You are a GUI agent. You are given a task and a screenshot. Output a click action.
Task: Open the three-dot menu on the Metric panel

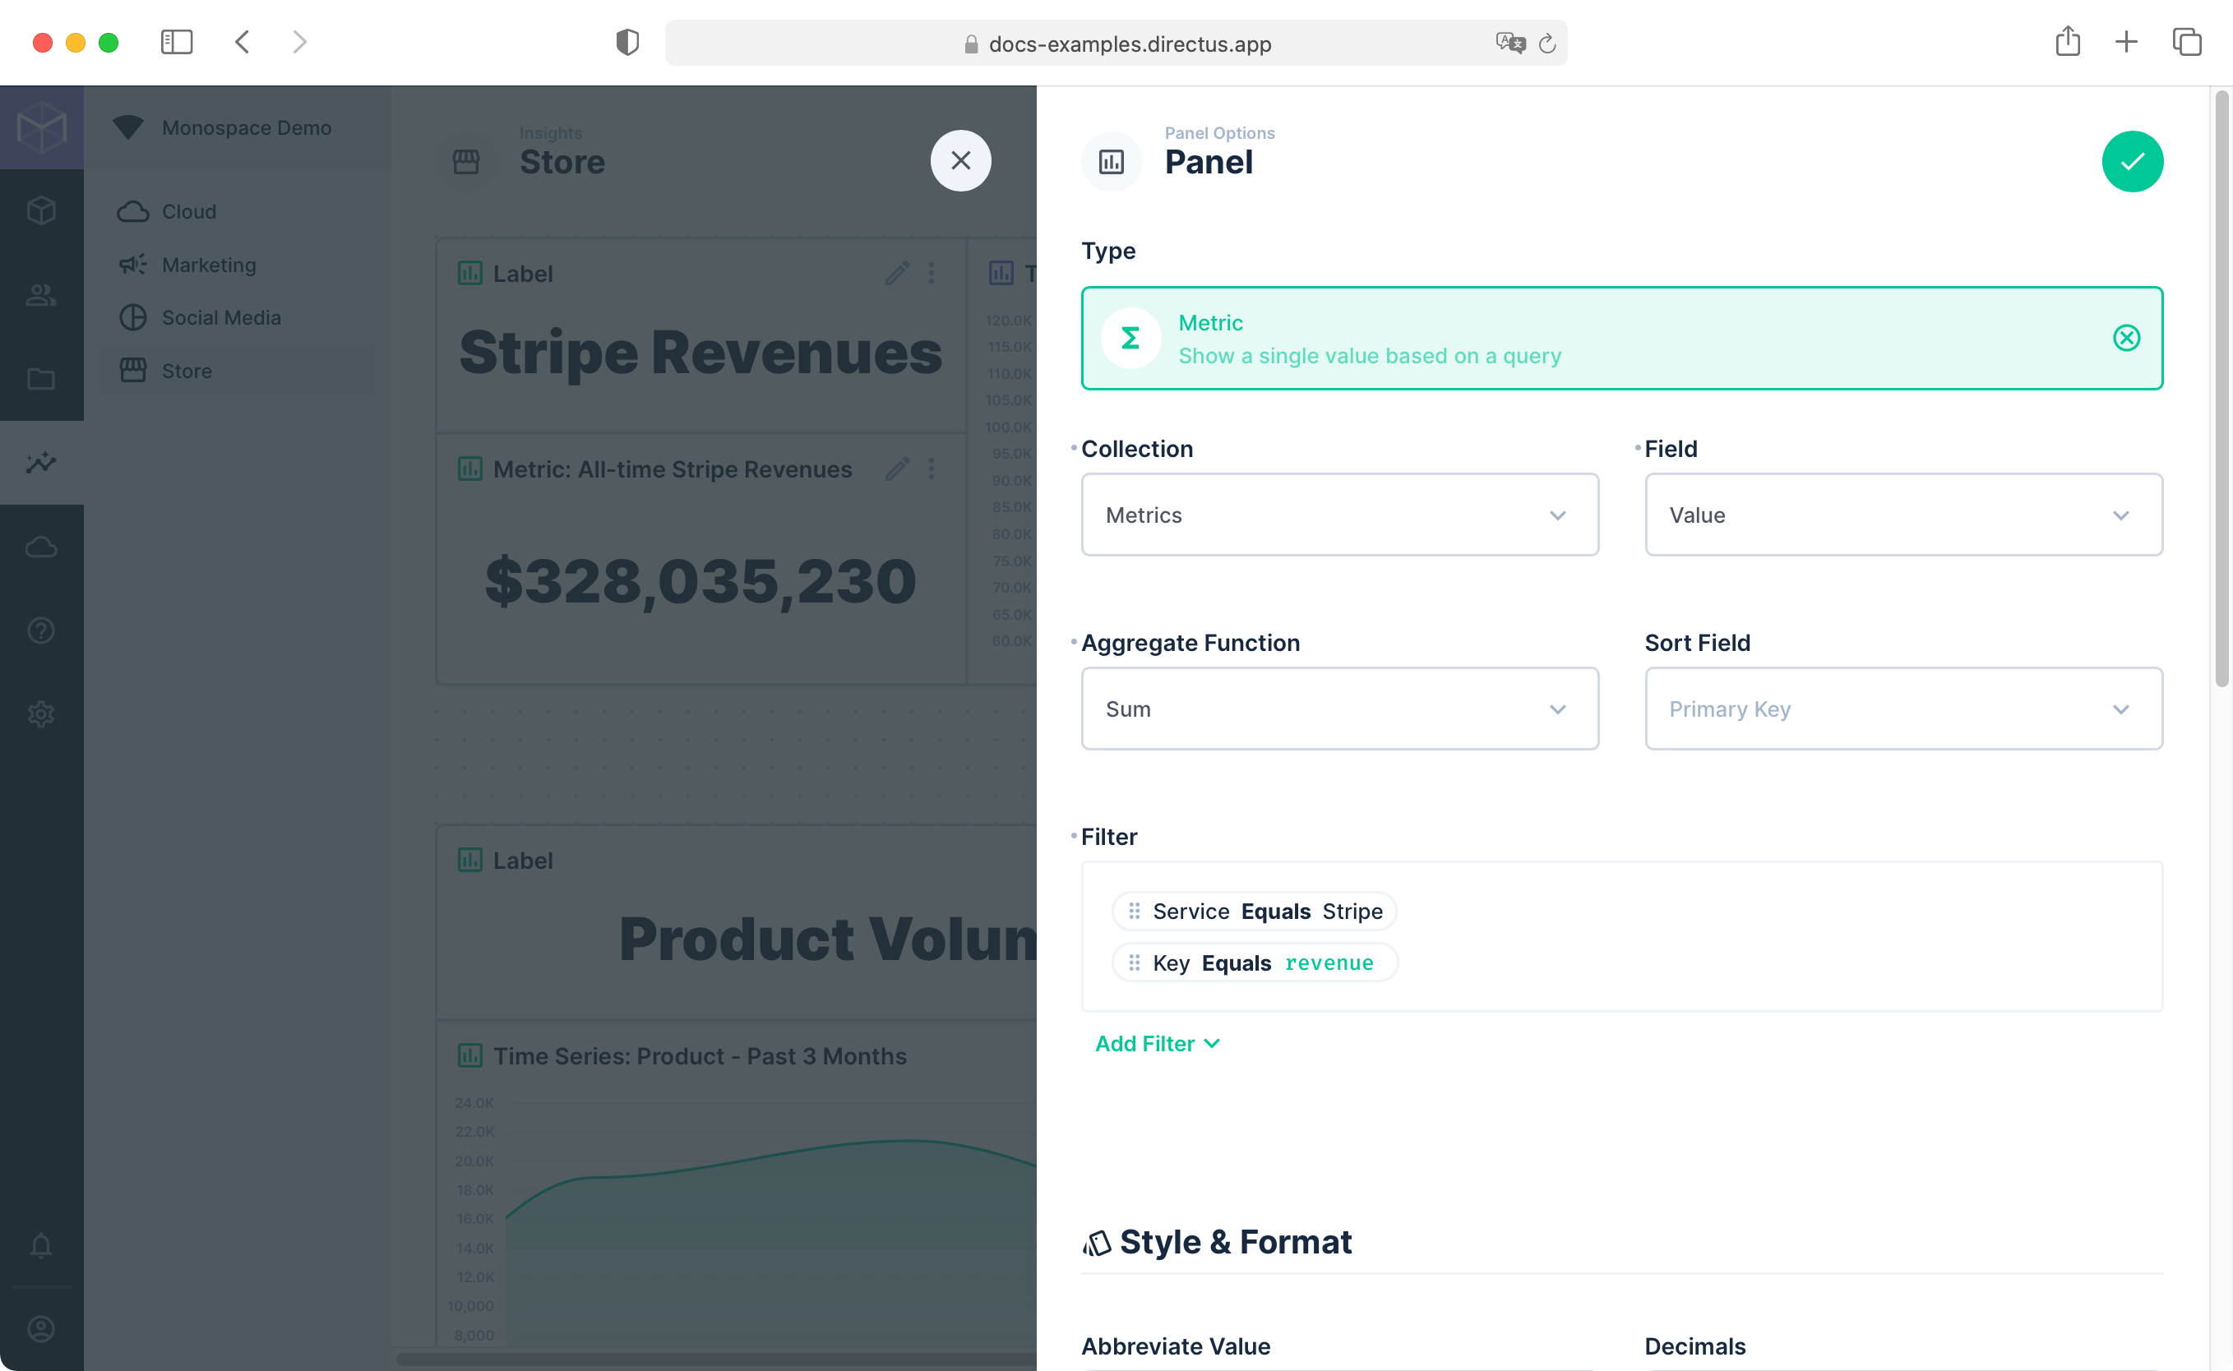click(x=932, y=469)
